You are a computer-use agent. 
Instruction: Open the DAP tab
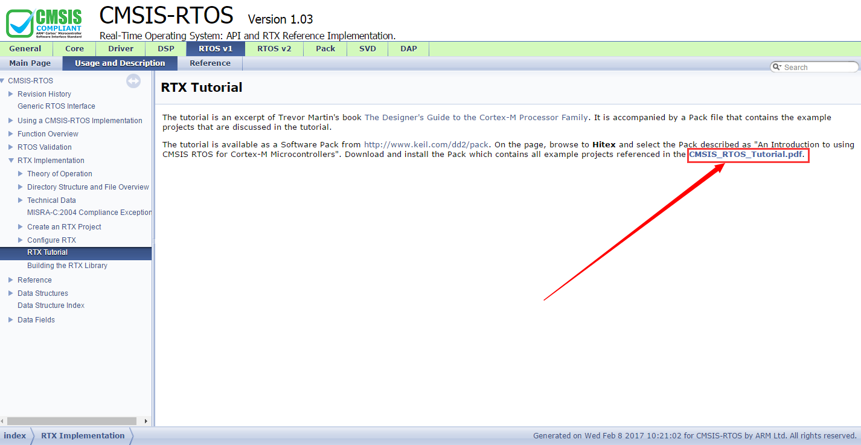(x=409, y=49)
